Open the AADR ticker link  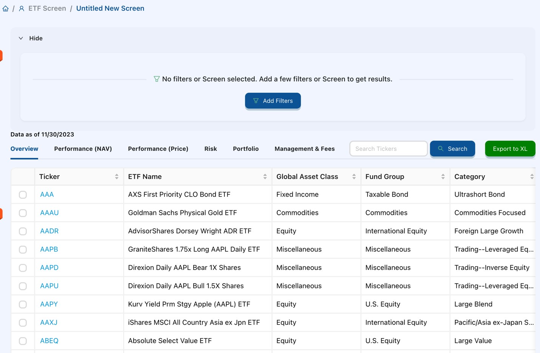[x=49, y=231]
